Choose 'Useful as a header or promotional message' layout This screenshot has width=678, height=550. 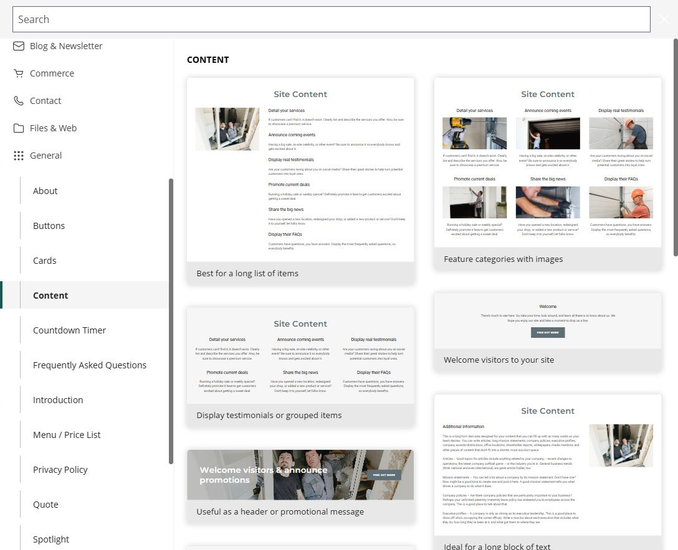tap(300, 487)
